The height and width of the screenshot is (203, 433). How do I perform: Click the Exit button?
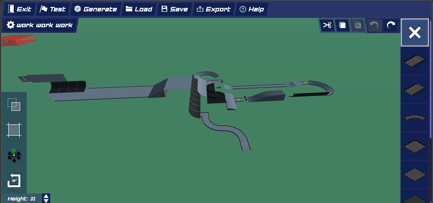(19, 9)
